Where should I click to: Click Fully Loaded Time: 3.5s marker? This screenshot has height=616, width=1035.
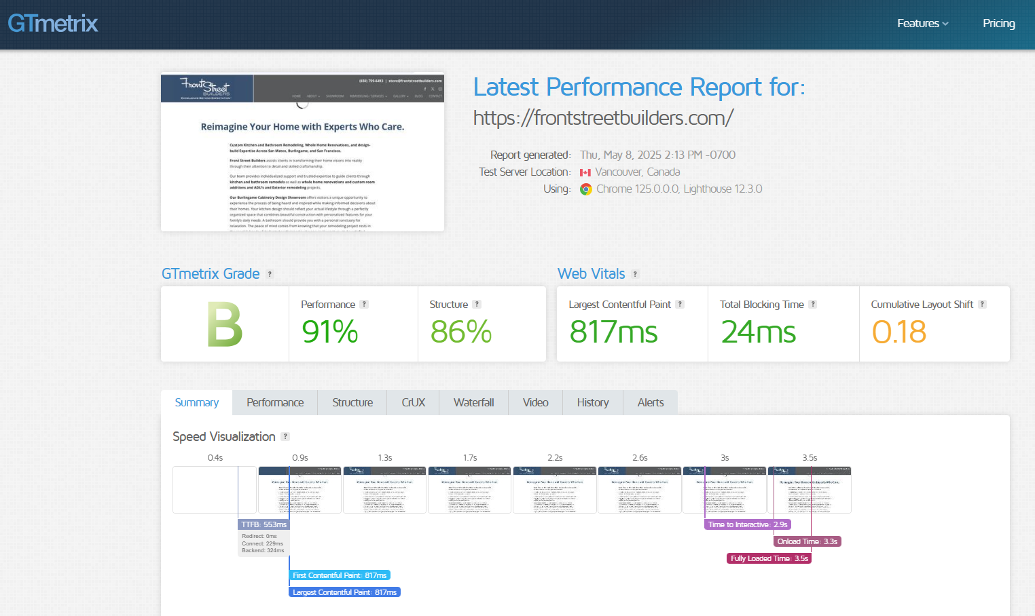[x=769, y=558]
